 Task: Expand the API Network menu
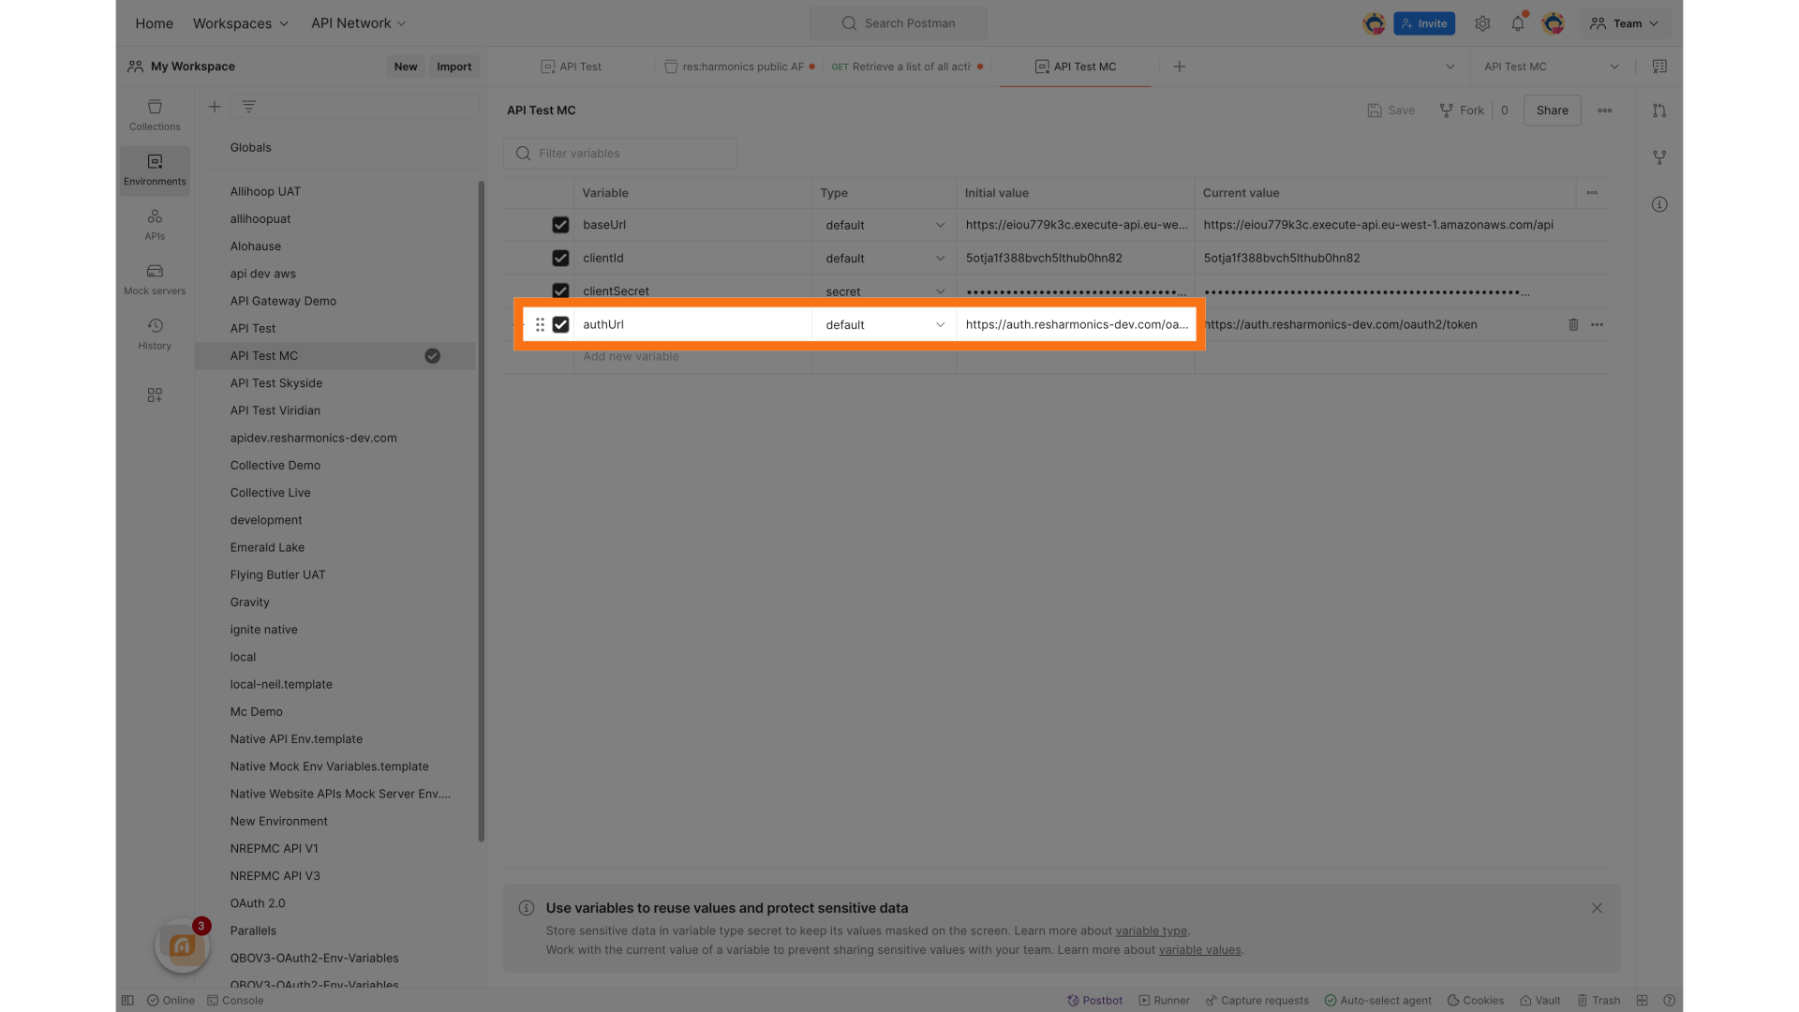[358, 23]
